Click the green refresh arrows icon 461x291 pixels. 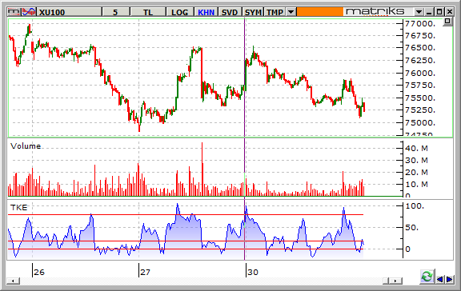click(x=427, y=277)
